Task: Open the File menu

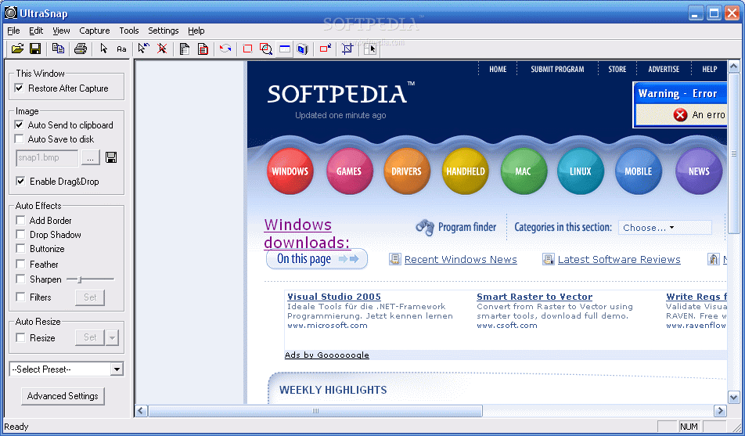Action: tap(13, 31)
